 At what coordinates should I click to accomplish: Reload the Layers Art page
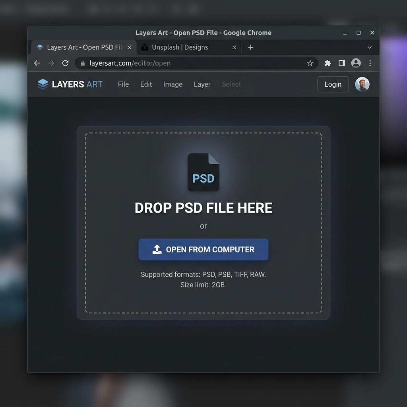(x=66, y=63)
